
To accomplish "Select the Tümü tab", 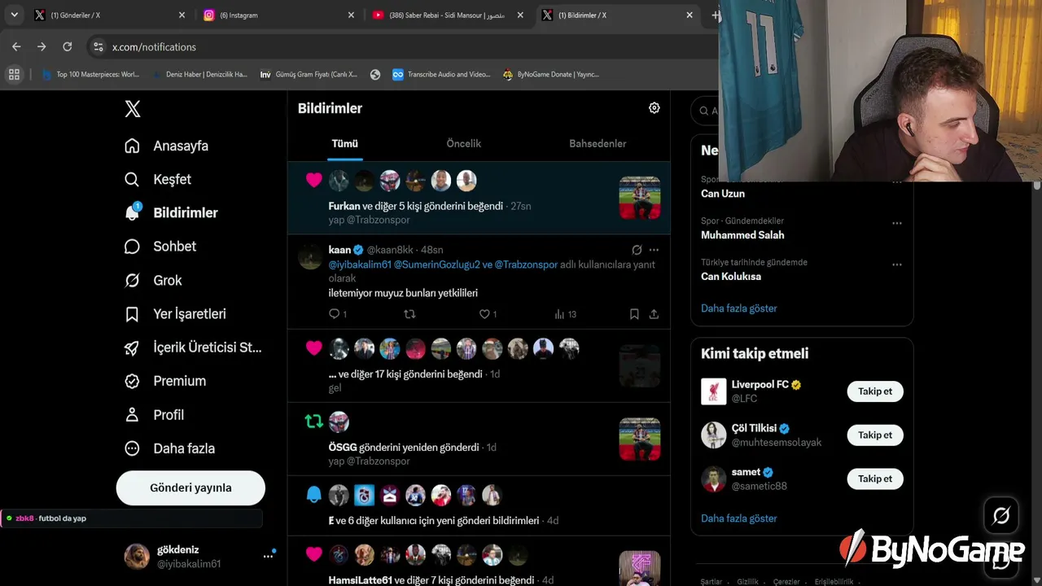I will tap(344, 143).
